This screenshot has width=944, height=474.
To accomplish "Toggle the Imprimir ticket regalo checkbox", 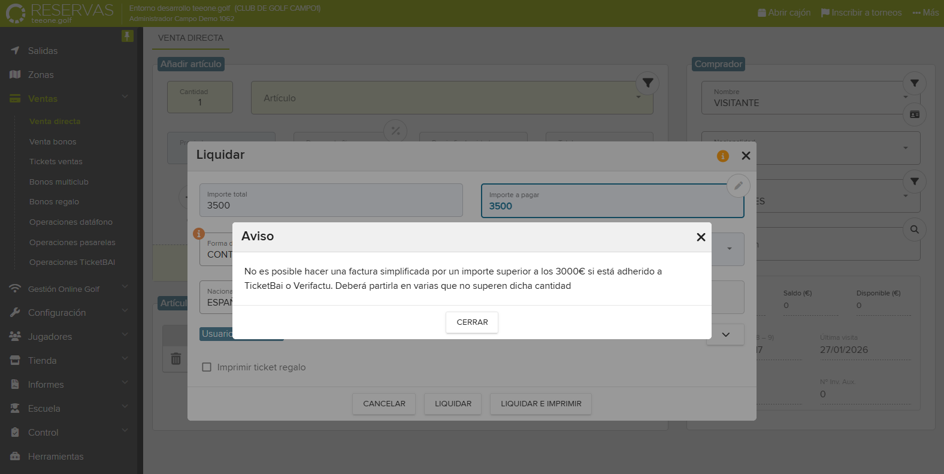I will click(207, 367).
